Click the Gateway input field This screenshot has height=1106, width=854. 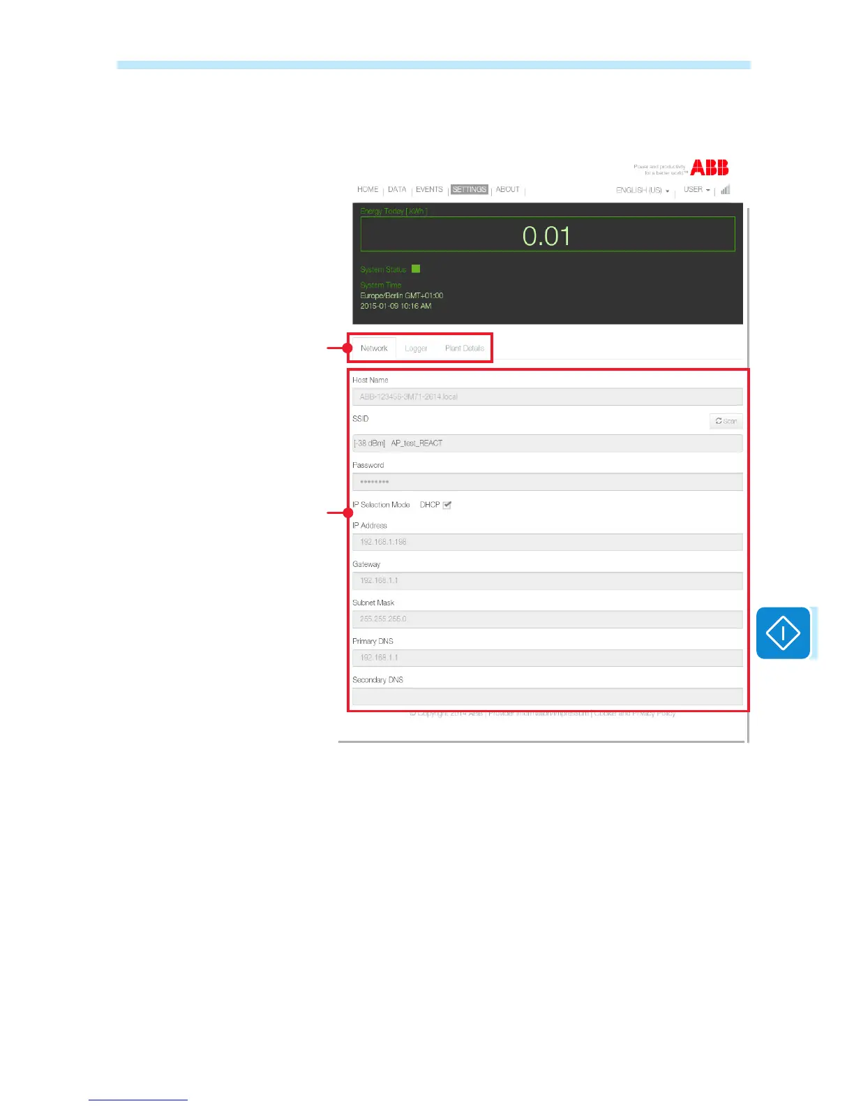point(547,580)
